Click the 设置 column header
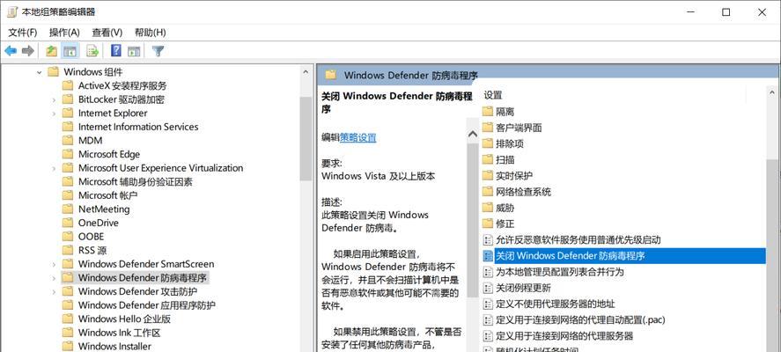The height and width of the screenshot is (352, 781). (493, 94)
